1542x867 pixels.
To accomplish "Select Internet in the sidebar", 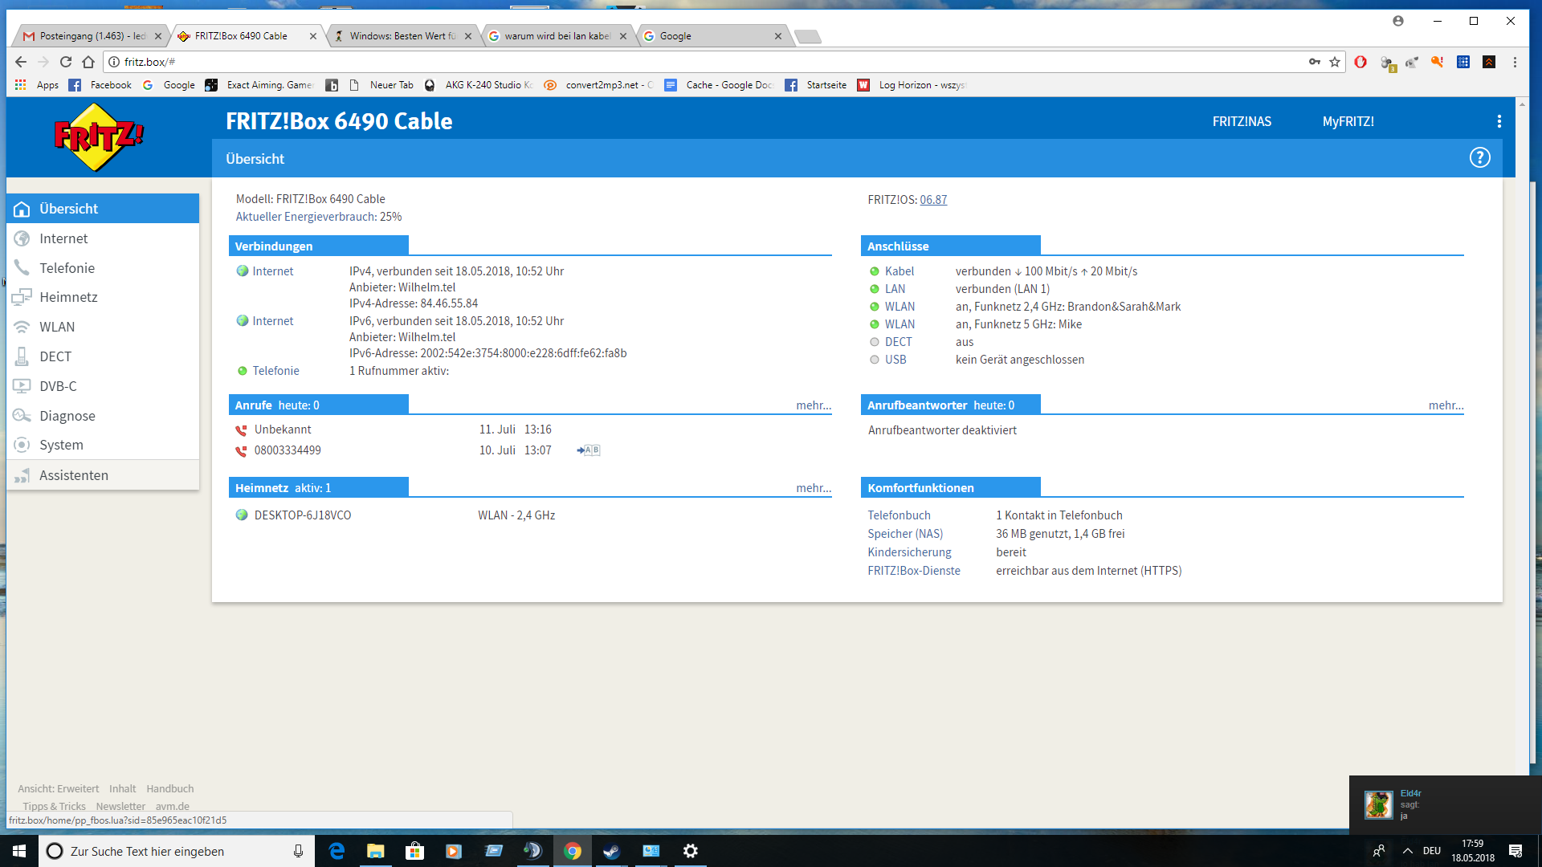I will pyautogui.click(x=63, y=238).
